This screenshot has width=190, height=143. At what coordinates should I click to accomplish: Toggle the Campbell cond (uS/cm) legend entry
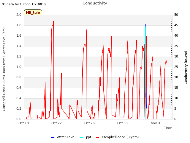pyautogui.click(x=117, y=137)
